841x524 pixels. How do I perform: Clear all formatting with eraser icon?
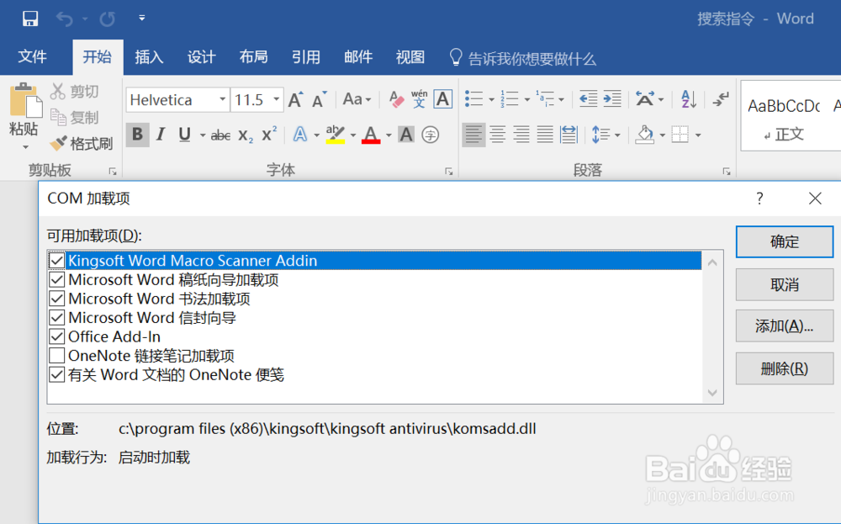396,100
